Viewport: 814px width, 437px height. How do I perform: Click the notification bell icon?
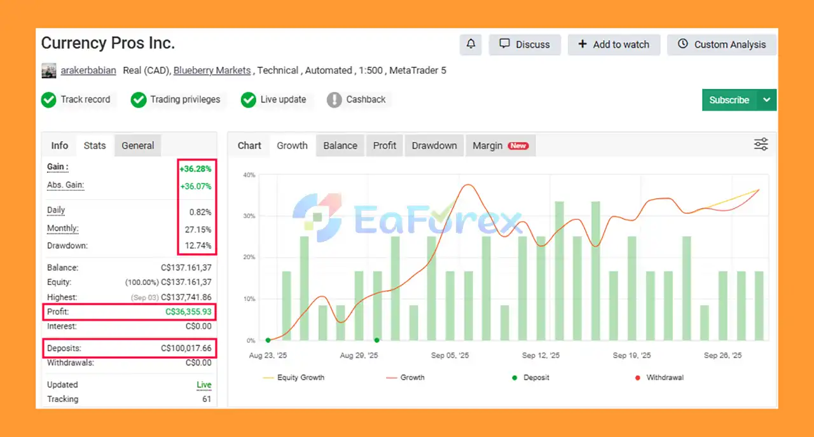(x=471, y=45)
